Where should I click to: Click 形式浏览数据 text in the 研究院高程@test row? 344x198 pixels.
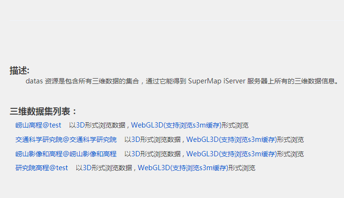(112, 168)
